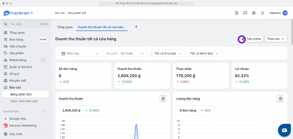This screenshot has height=139, width=293.
Task: Click the plus icon to add a tab
Action: [x=136, y=27]
